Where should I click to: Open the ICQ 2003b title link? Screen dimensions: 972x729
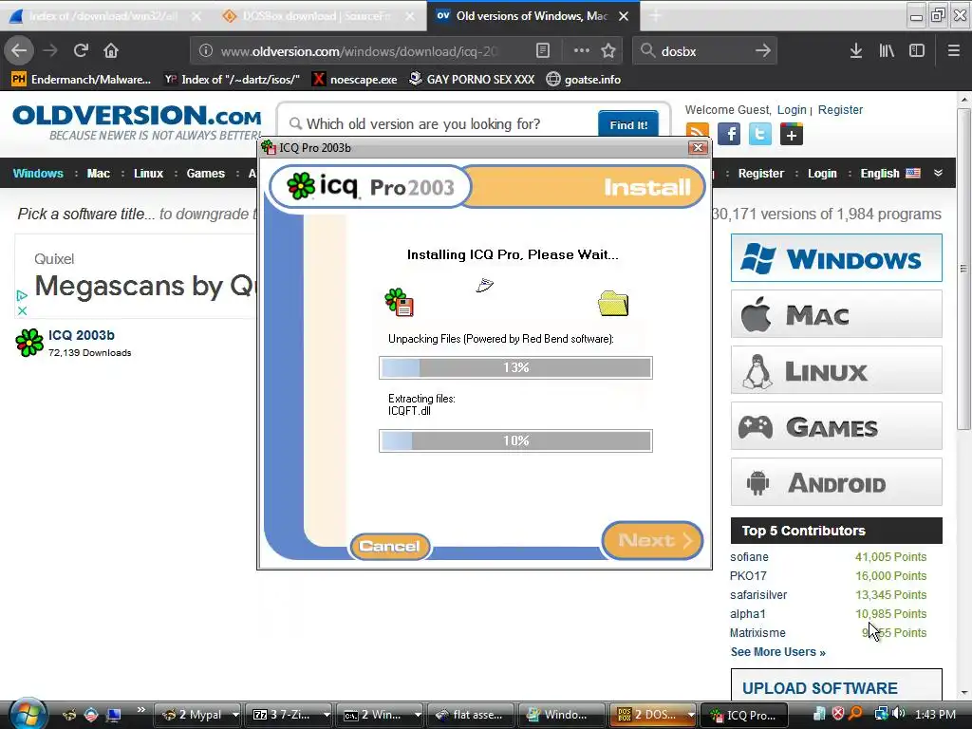82,335
